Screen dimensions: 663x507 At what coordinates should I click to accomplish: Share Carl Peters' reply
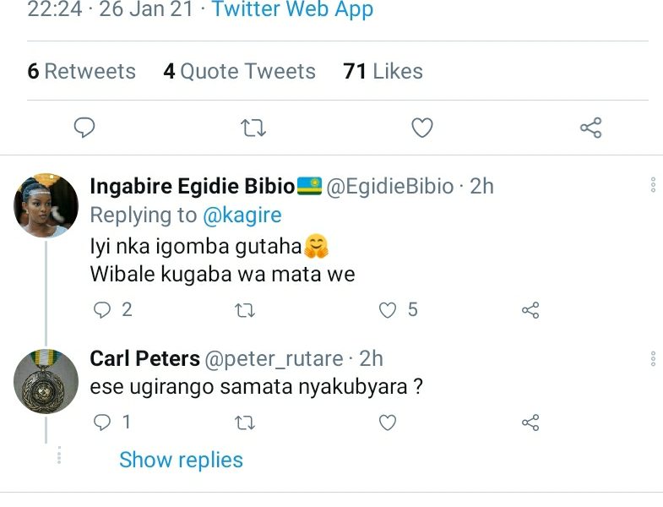tap(530, 422)
